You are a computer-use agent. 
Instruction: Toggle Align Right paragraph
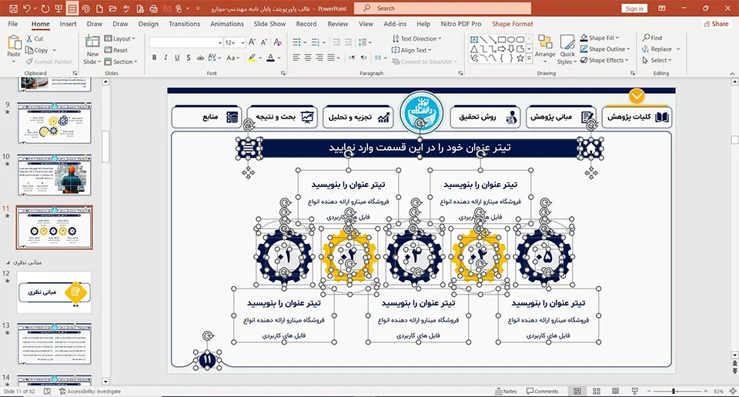[x=319, y=58]
